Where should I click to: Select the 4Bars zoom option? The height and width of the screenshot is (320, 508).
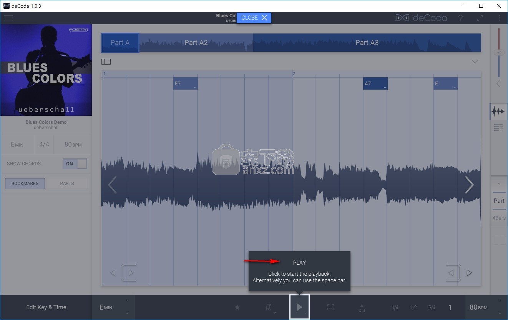(499, 218)
